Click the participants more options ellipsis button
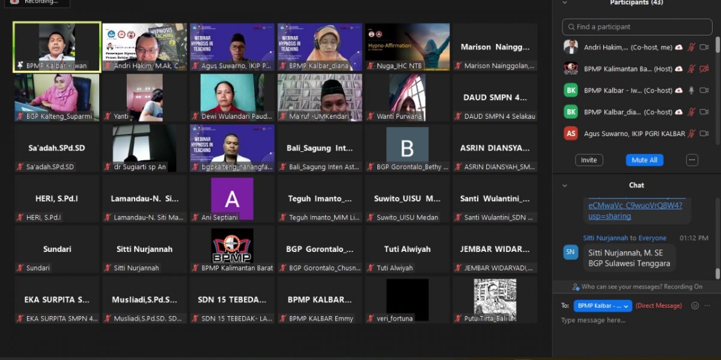Image resolution: width=721 pixels, height=360 pixels. pos(692,160)
